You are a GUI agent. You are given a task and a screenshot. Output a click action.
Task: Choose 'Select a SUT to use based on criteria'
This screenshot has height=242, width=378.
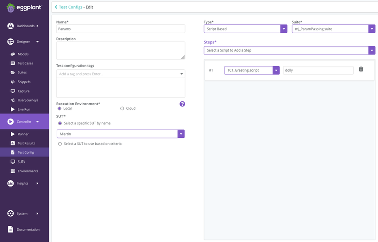tap(60, 144)
